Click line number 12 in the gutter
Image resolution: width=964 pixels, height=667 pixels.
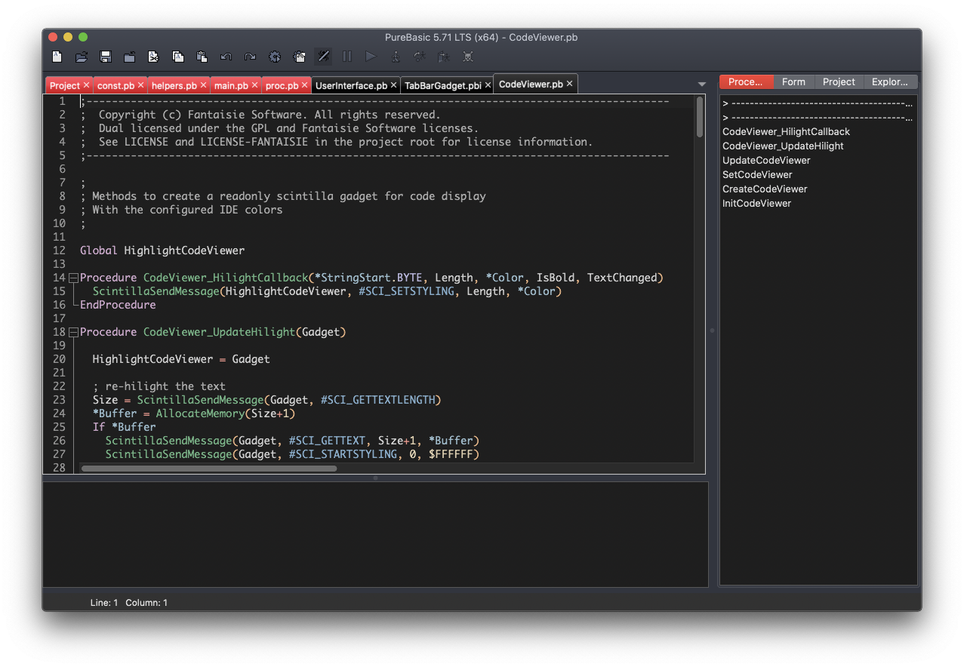click(x=60, y=251)
